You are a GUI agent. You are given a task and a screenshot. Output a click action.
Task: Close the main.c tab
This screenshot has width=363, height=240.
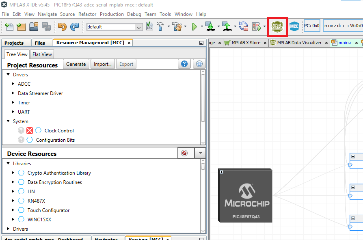pyautogui.click(x=357, y=43)
